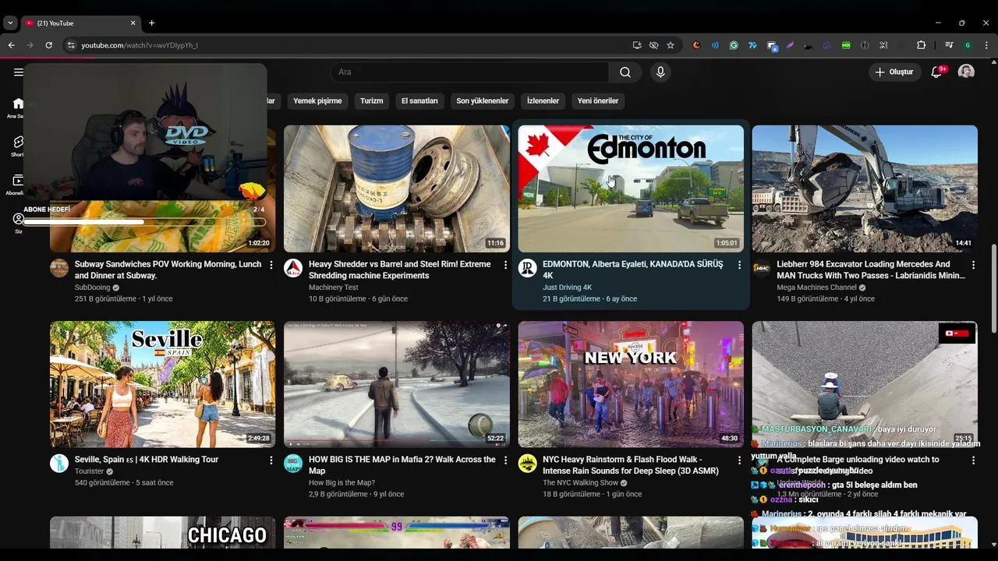Select the Turizm filter chip
The width and height of the screenshot is (998, 561).
(372, 101)
